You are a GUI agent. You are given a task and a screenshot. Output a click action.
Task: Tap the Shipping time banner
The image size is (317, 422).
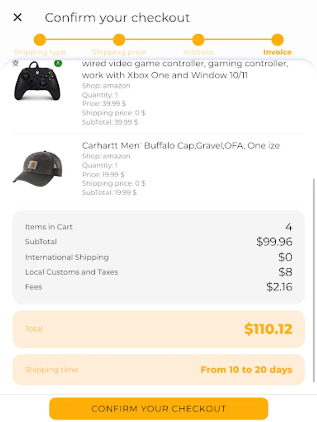[x=158, y=369]
